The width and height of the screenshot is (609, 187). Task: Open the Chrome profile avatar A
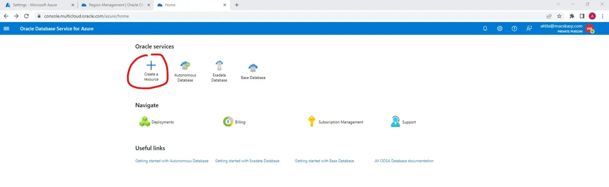click(592, 16)
